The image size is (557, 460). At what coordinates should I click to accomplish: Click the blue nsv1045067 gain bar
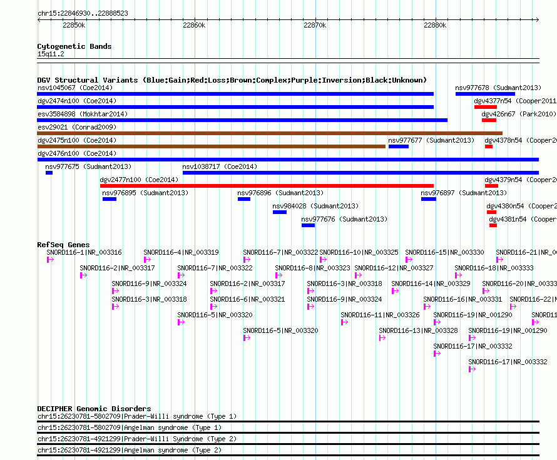point(235,94)
